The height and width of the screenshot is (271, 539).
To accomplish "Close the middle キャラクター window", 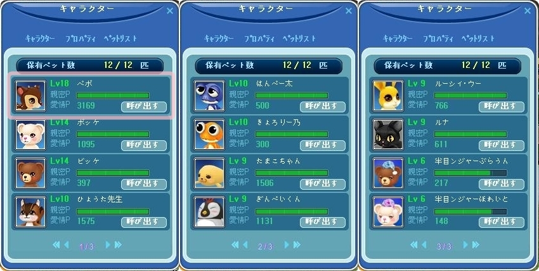I will point(349,11).
